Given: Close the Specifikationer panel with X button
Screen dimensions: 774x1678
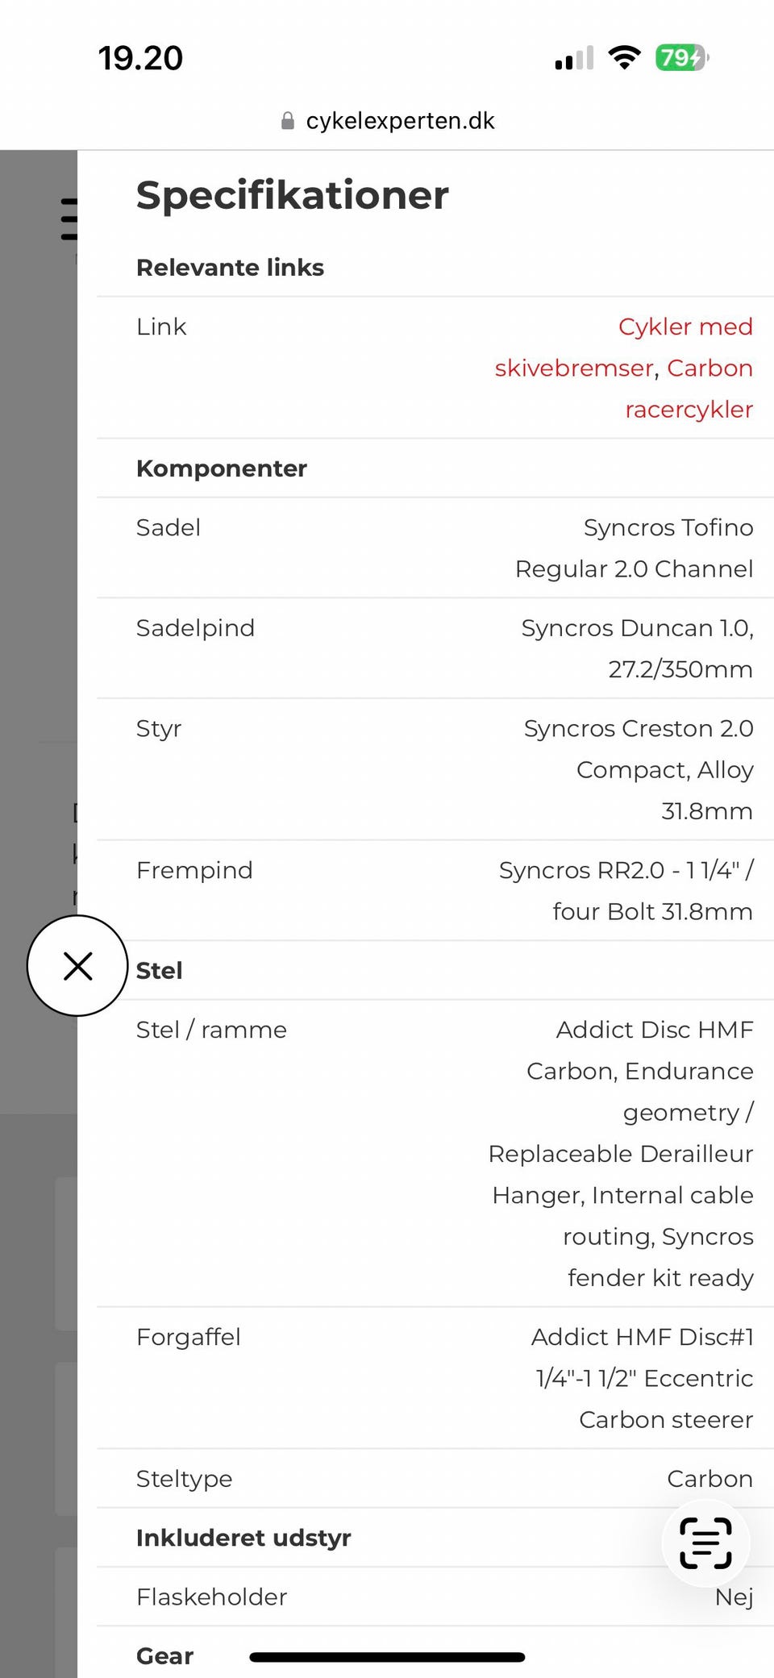Looking at the screenshot, I should 77,965.
